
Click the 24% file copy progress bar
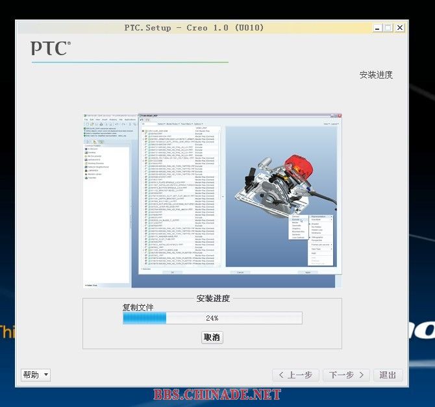click(212, 318)
